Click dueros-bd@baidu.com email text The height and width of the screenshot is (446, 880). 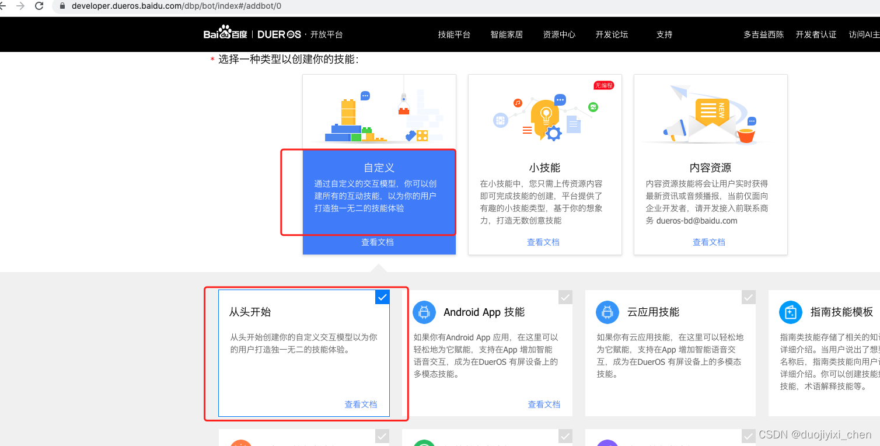coord(697,221)
